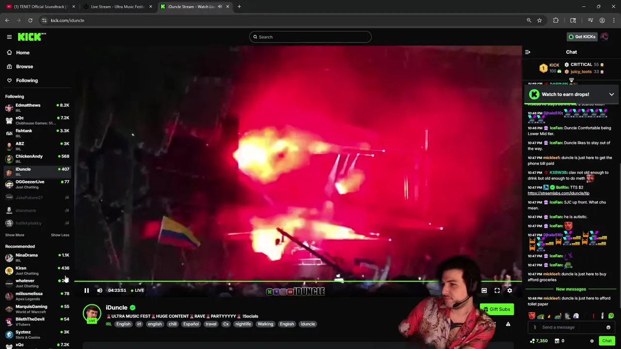Click Show More under Following

click(x=15, y=235)
